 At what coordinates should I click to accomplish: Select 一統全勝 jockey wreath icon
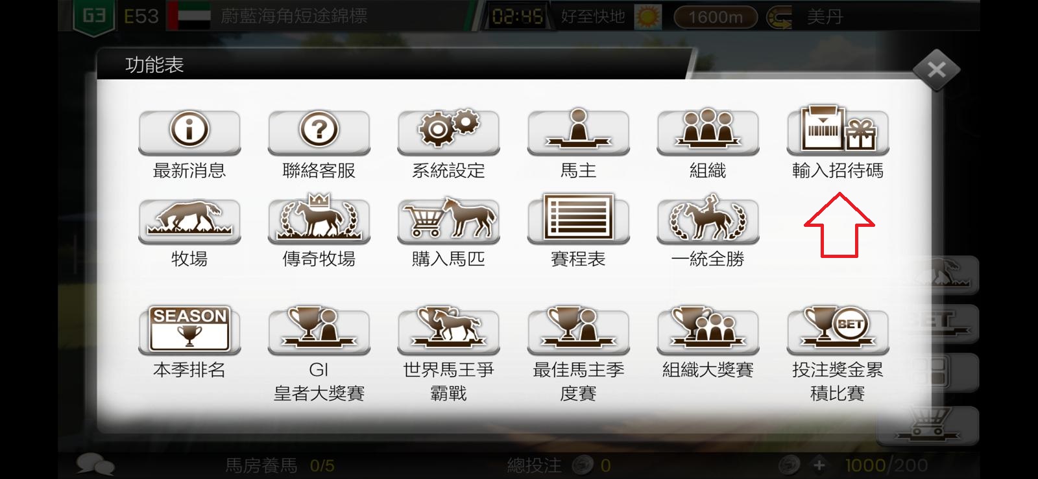(708, 219)
